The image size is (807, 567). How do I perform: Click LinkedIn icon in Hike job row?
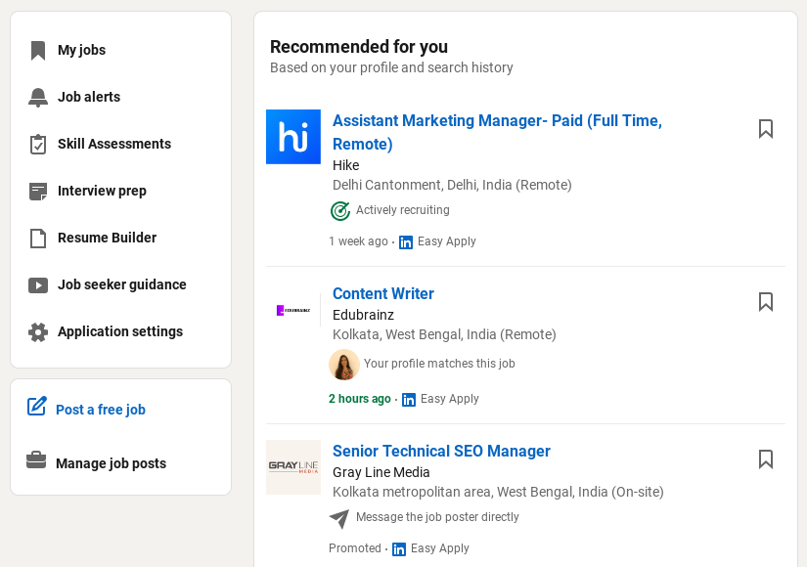(x=406, y=242)
